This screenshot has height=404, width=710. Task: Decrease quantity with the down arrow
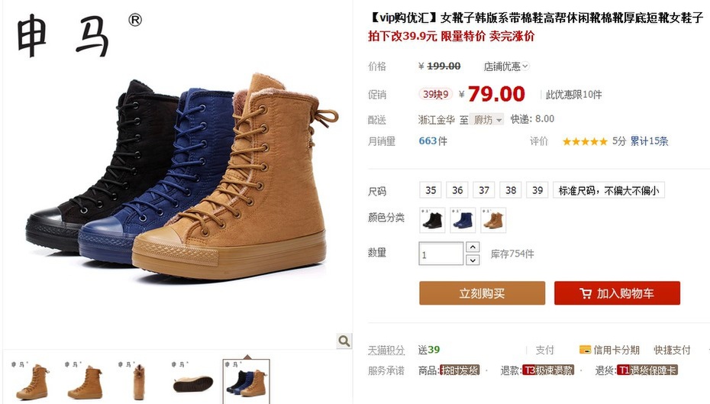[473, 260]
